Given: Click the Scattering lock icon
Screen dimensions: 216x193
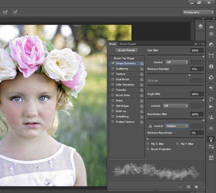Looking at the screenshot, I should click(x=142, y=69).
